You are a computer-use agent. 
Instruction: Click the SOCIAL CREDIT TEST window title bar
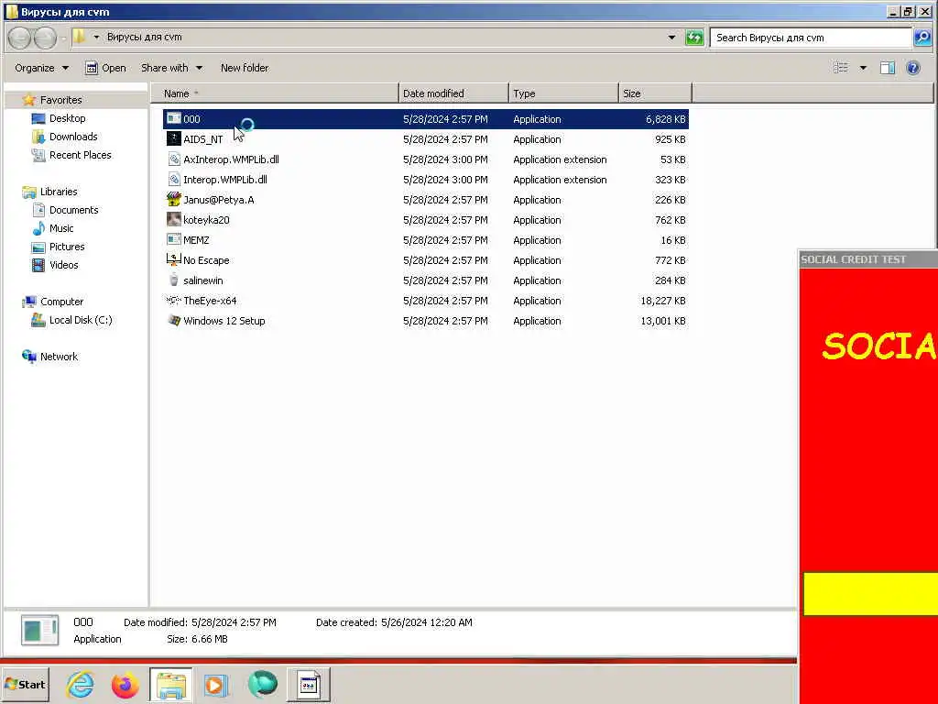point(868,259)
